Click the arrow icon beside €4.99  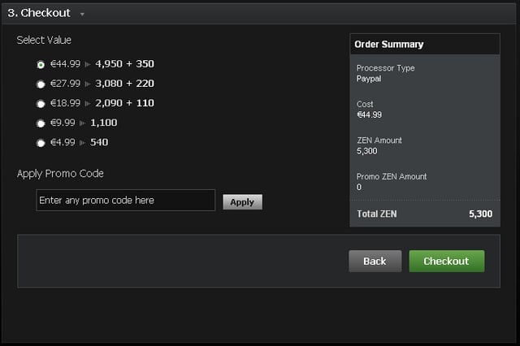pyautogui.click(x=83, y=143)
